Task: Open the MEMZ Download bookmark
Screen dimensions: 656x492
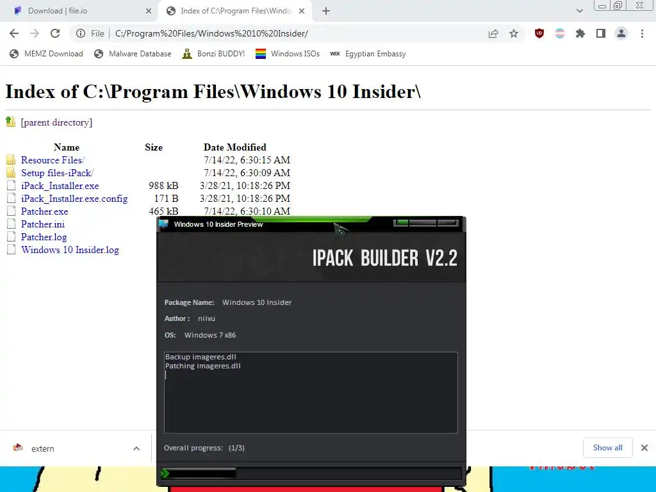Action: click(x=46, y=54)
